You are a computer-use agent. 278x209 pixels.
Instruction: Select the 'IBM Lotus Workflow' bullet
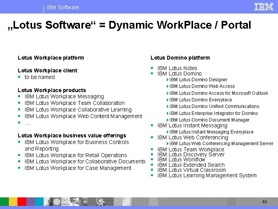(181, 159)
